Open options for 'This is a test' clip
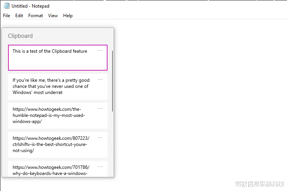This screenshot has width=287, height=191. (x=100, y=50)
